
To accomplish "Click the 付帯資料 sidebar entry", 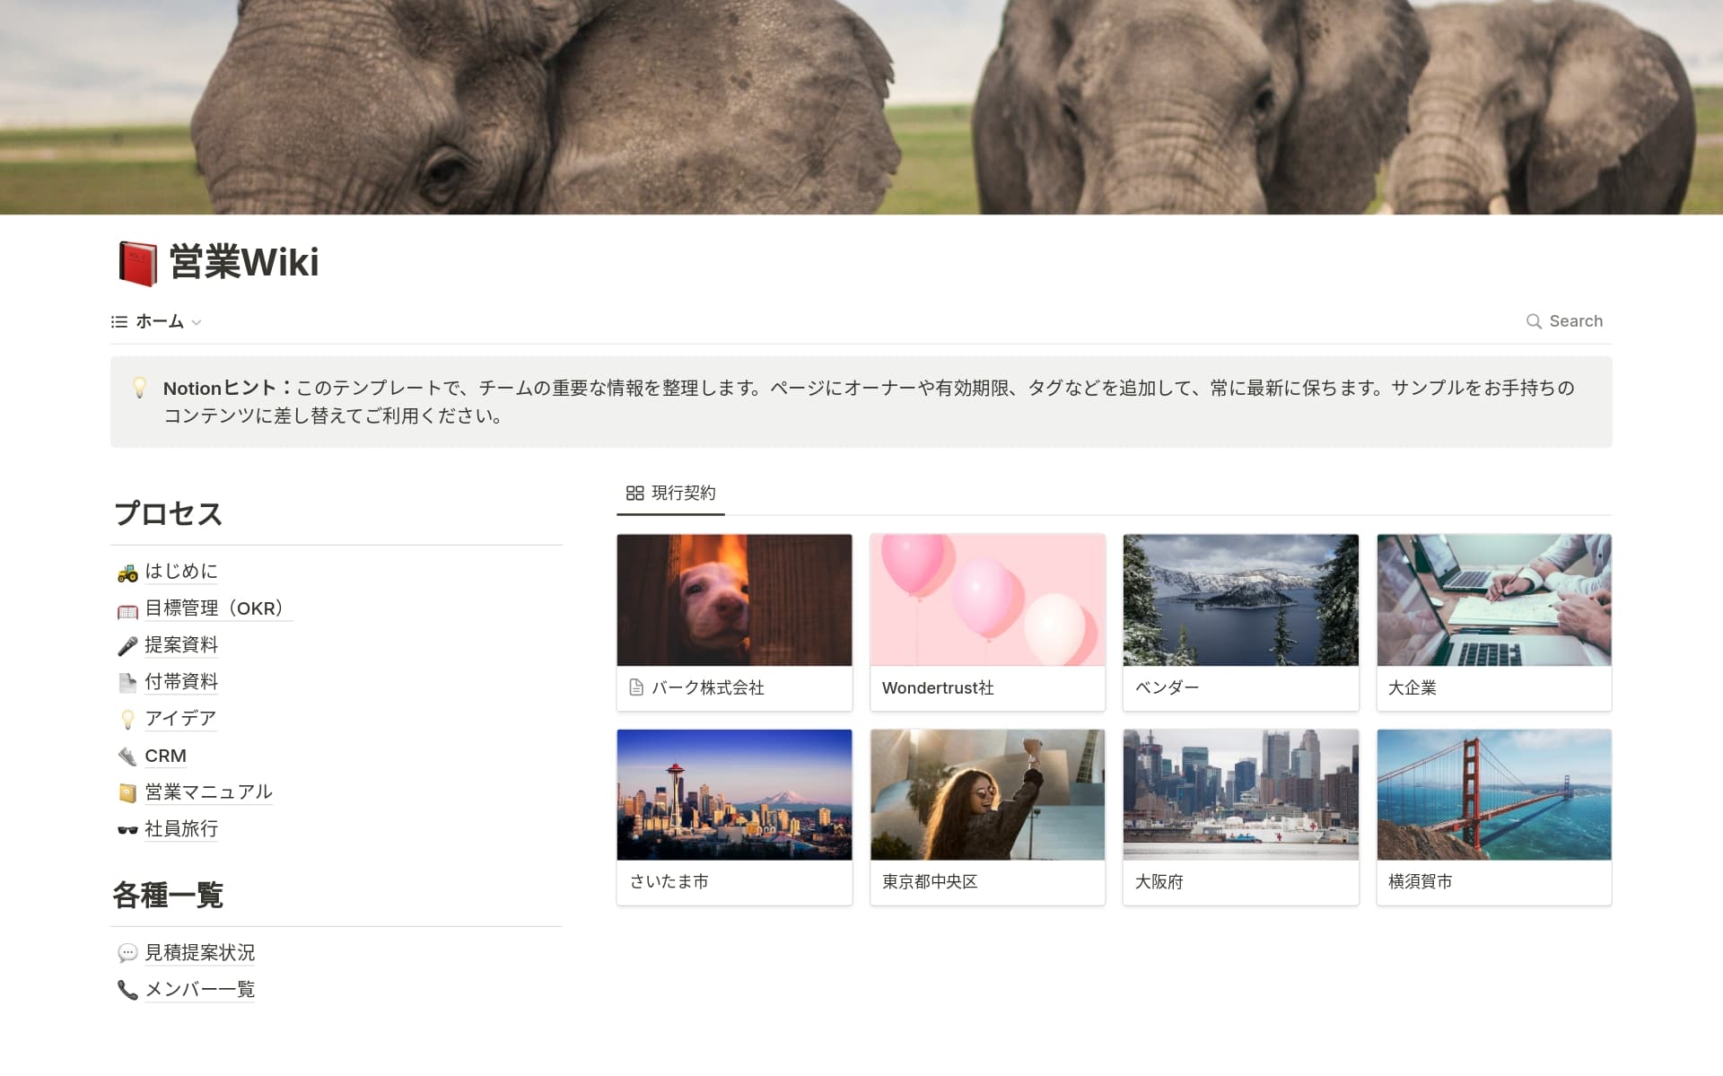I will pos(181,682).
